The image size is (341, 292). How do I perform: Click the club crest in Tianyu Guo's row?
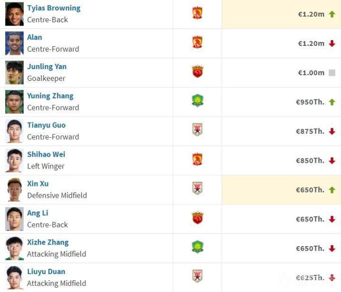pyautogui.click(x=197, y=130)
